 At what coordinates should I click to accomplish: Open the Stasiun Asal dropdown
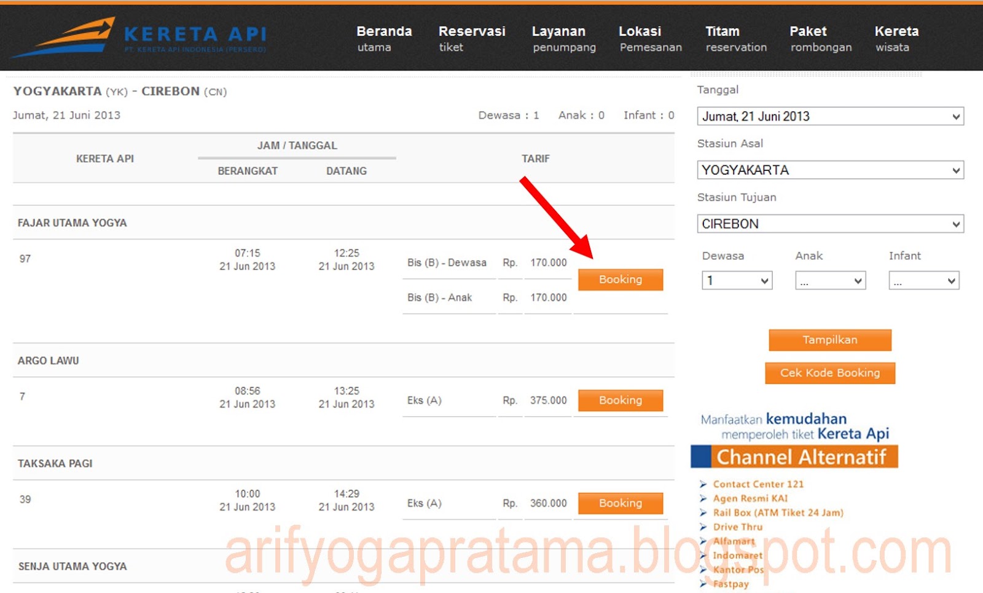[830, 170]
